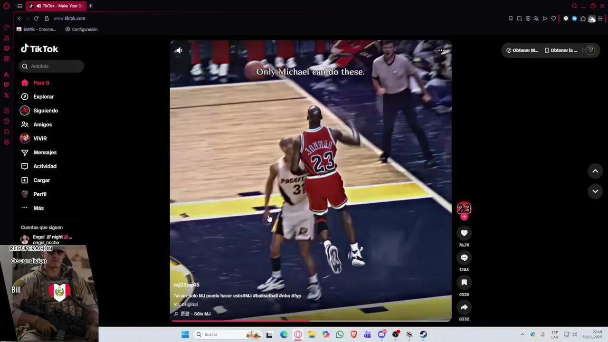Click the TikTok logo
The image size is (608, 342).
click(x=39, y=49)
